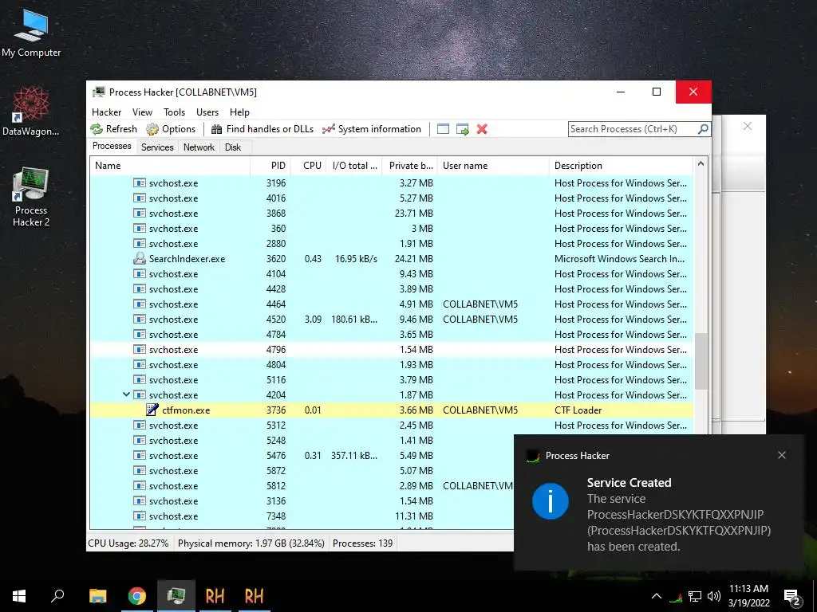The height and width of the screenshot is (612, 817).
Task: Click the ctfmon.exe pen icon
Action: [152, 410]
